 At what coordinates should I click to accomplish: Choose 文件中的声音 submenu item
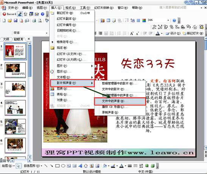(120, 101)
